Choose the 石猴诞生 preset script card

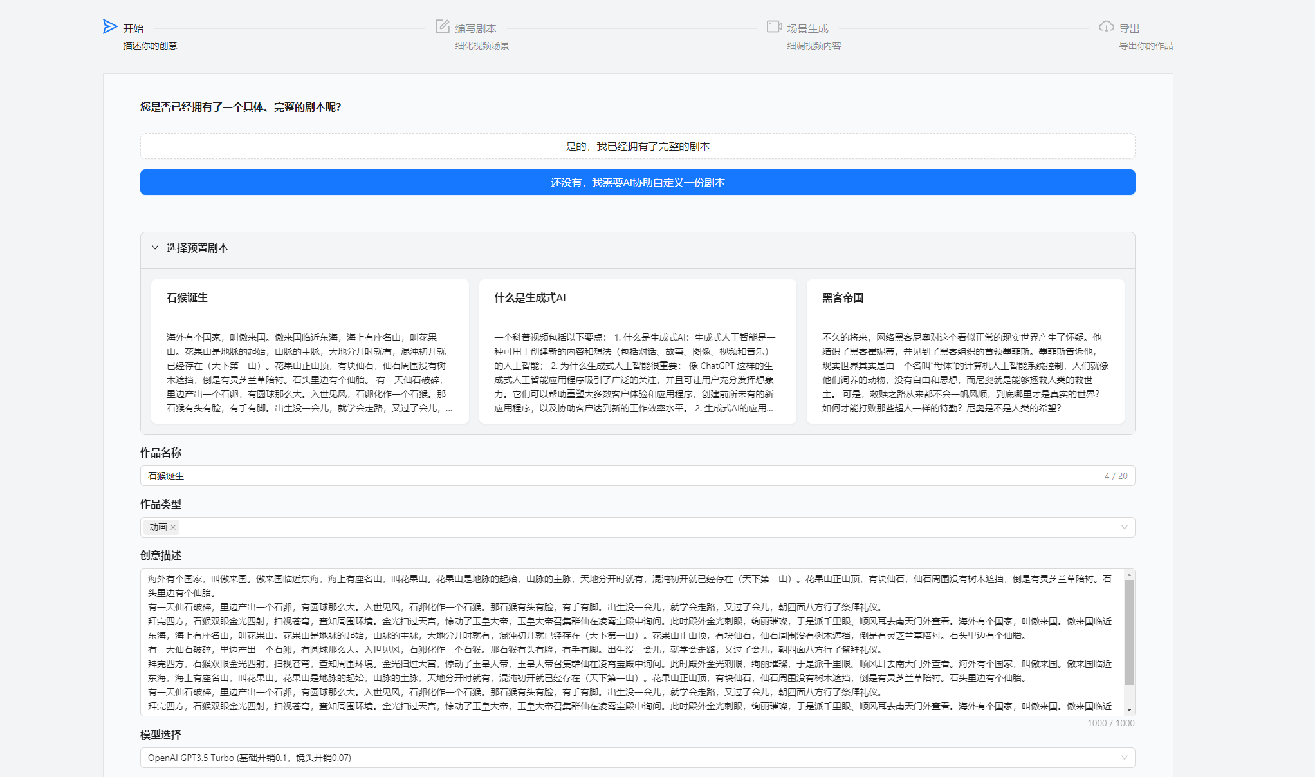[x=309, y=351]
